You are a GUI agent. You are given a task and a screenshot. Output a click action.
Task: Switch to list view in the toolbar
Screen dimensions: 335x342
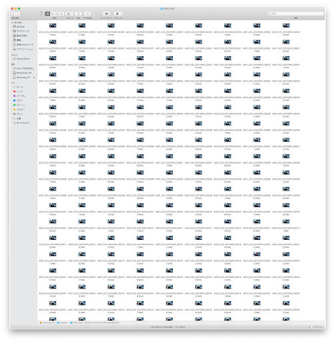[53, 14]
